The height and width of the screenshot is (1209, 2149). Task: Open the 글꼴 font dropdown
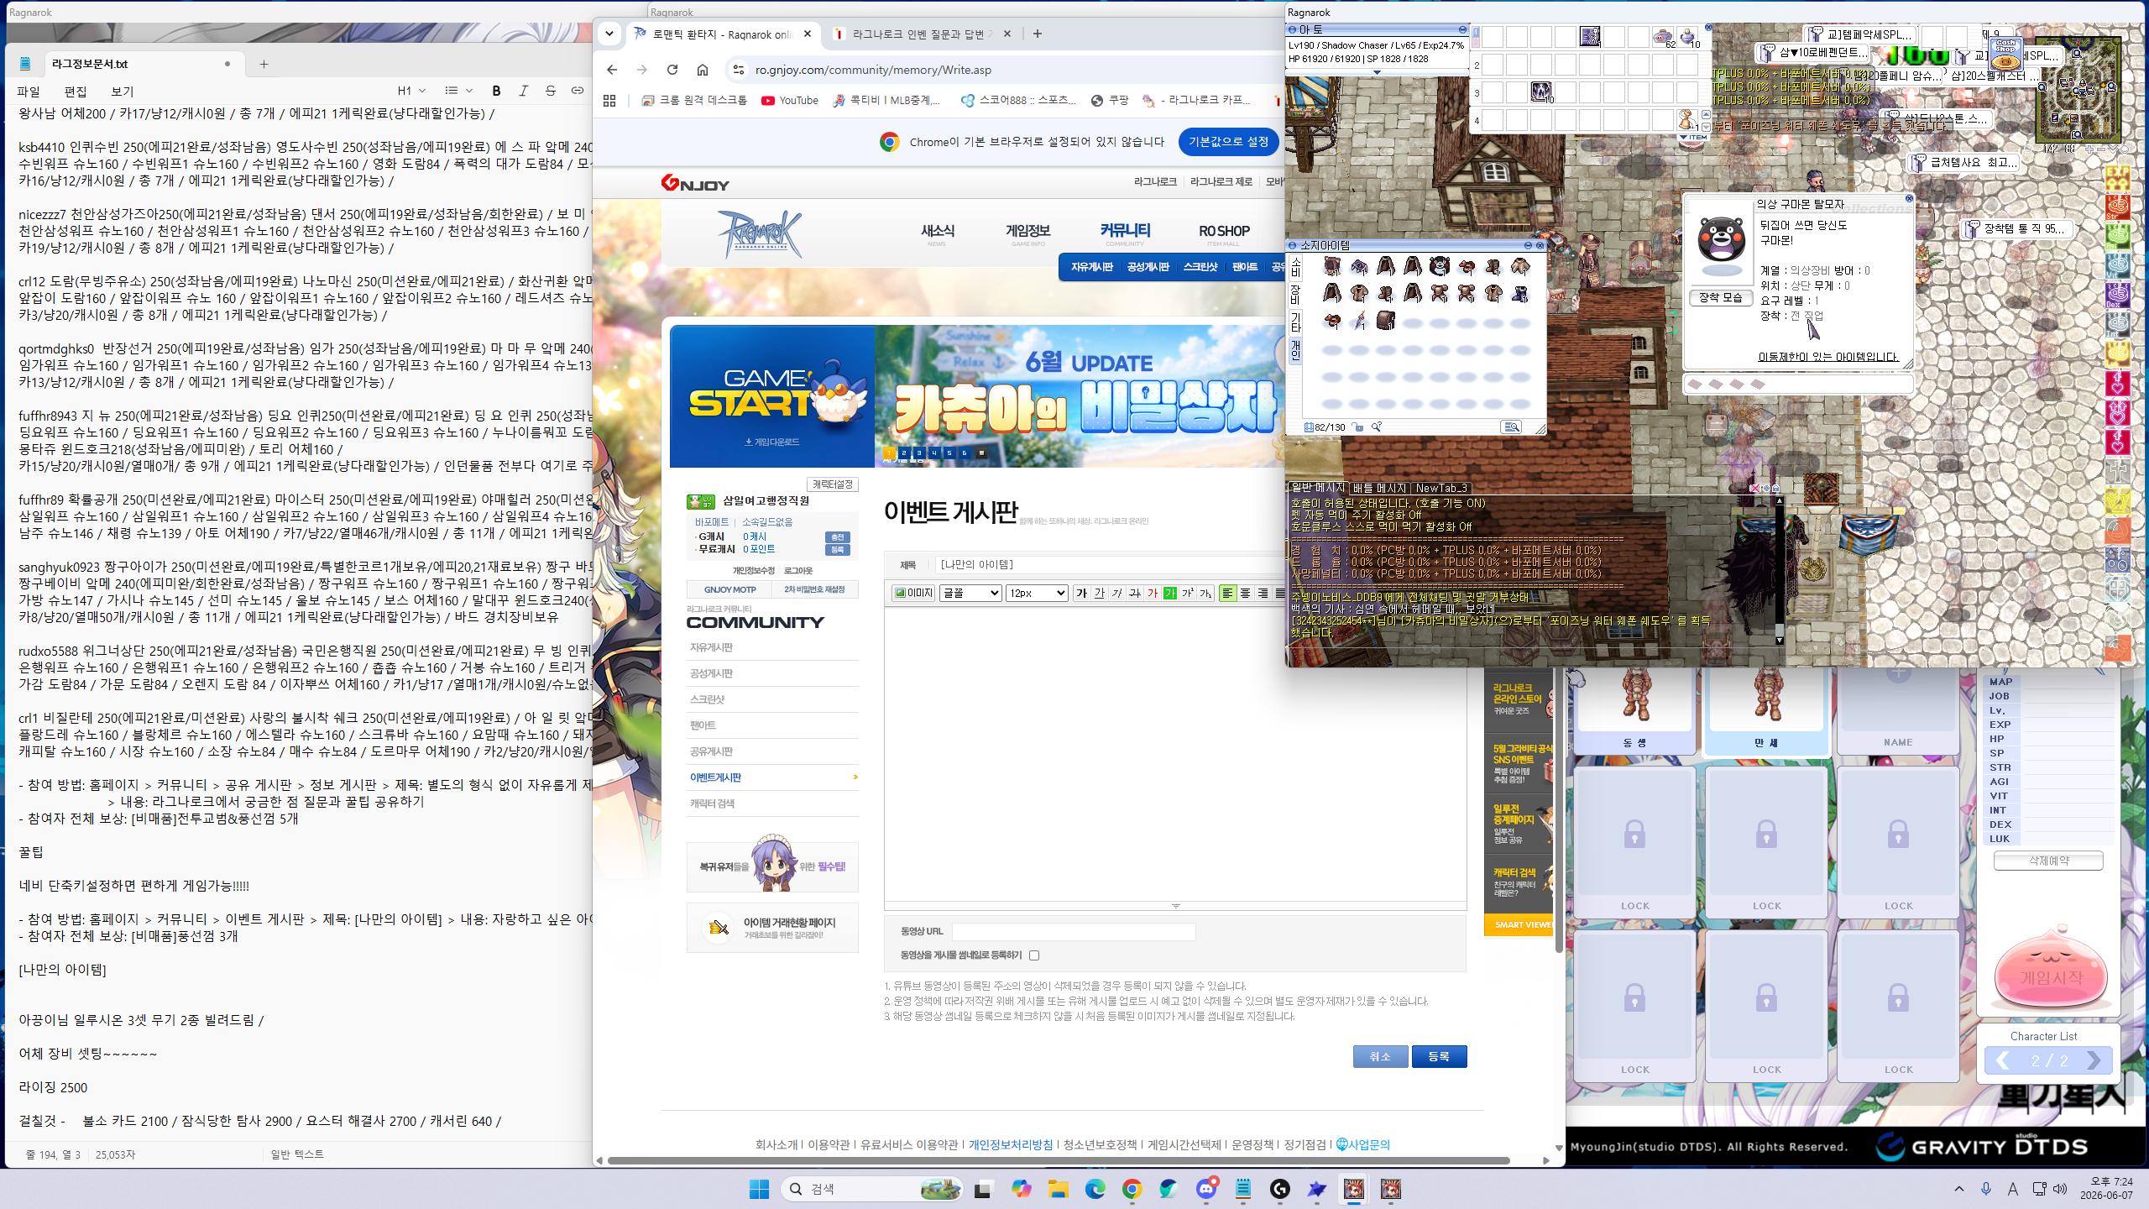pos(970,593)
